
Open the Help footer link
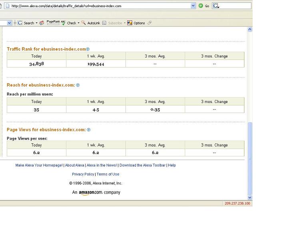(x=172, y=165)
